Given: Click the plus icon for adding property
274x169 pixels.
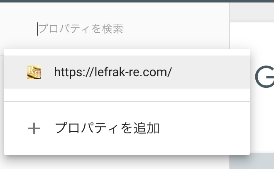Looking at the screenshot, I should click(x=34, y=128).
